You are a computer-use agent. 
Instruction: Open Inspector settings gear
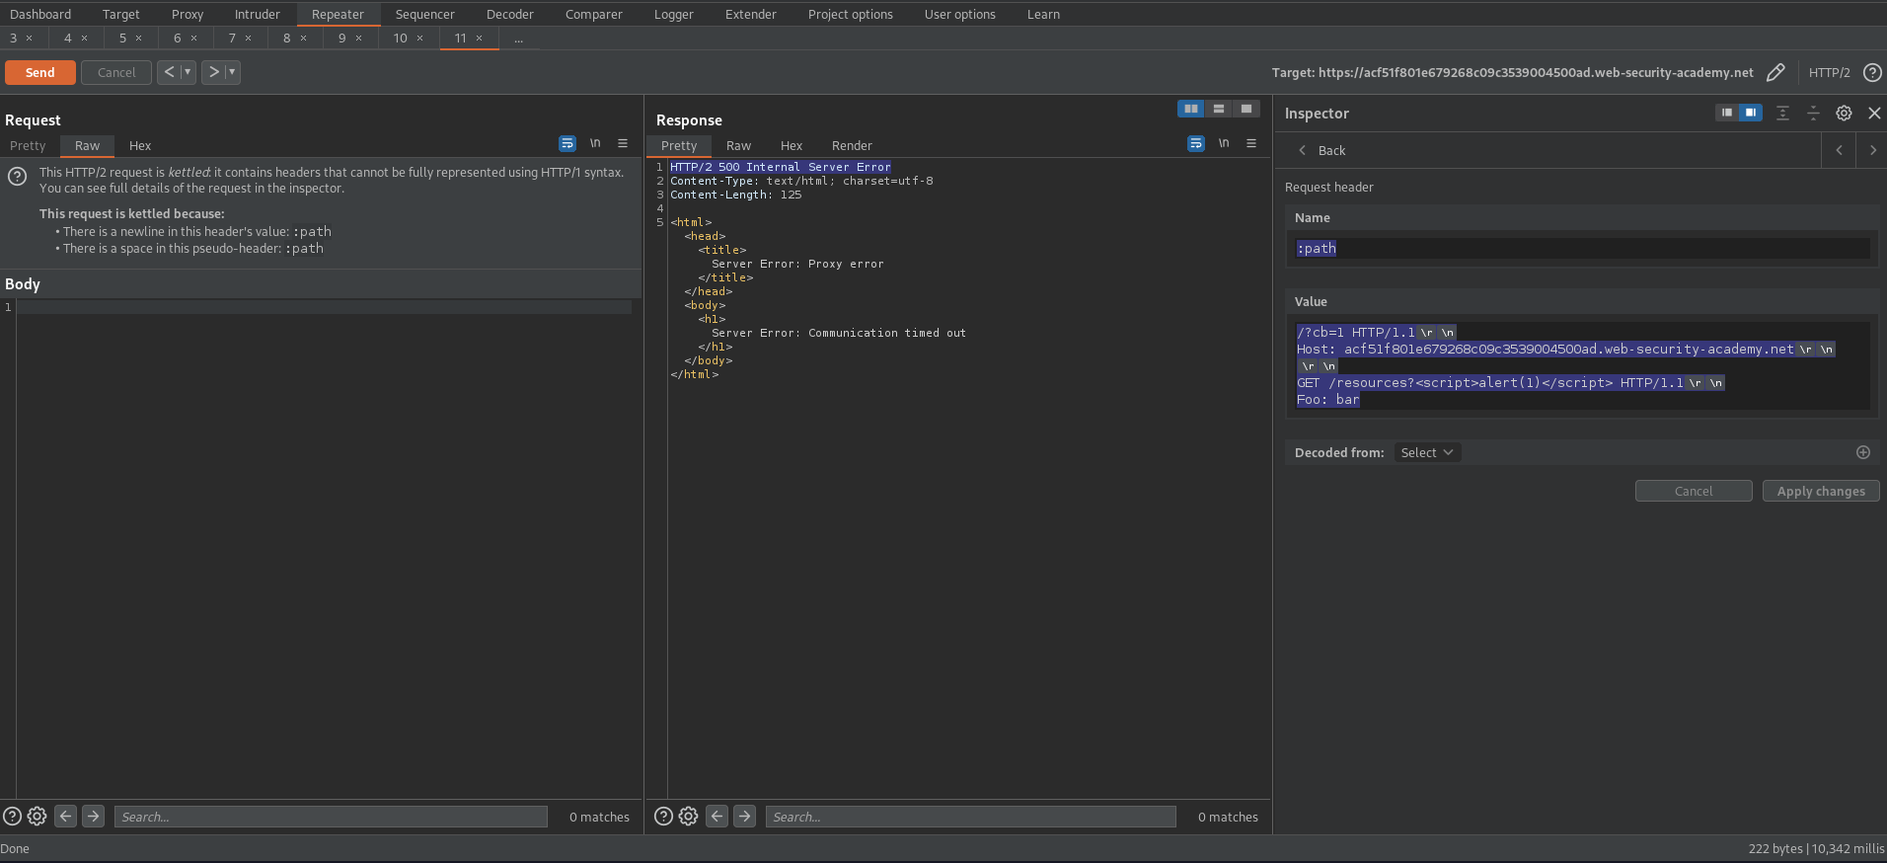pyautogui.click(x=1844, y=114)
